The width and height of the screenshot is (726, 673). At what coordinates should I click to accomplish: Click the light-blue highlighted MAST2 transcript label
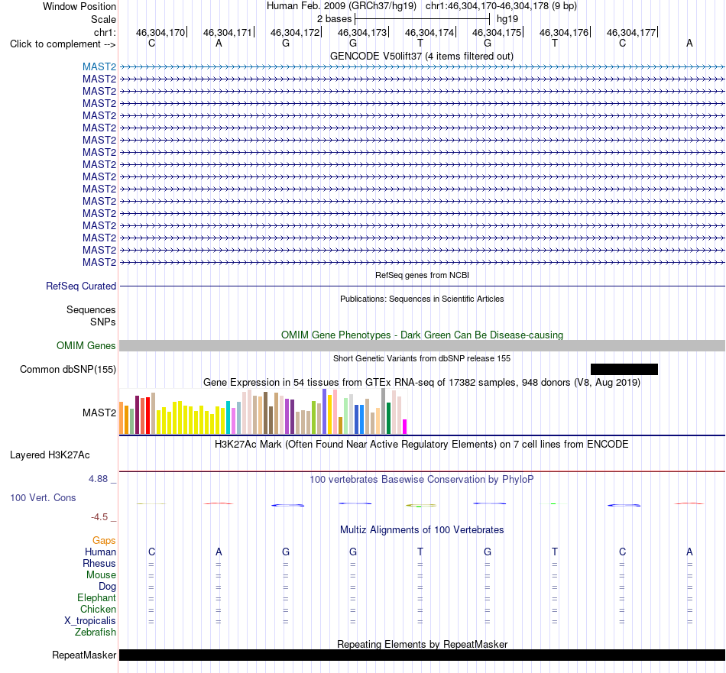point(99,66)
